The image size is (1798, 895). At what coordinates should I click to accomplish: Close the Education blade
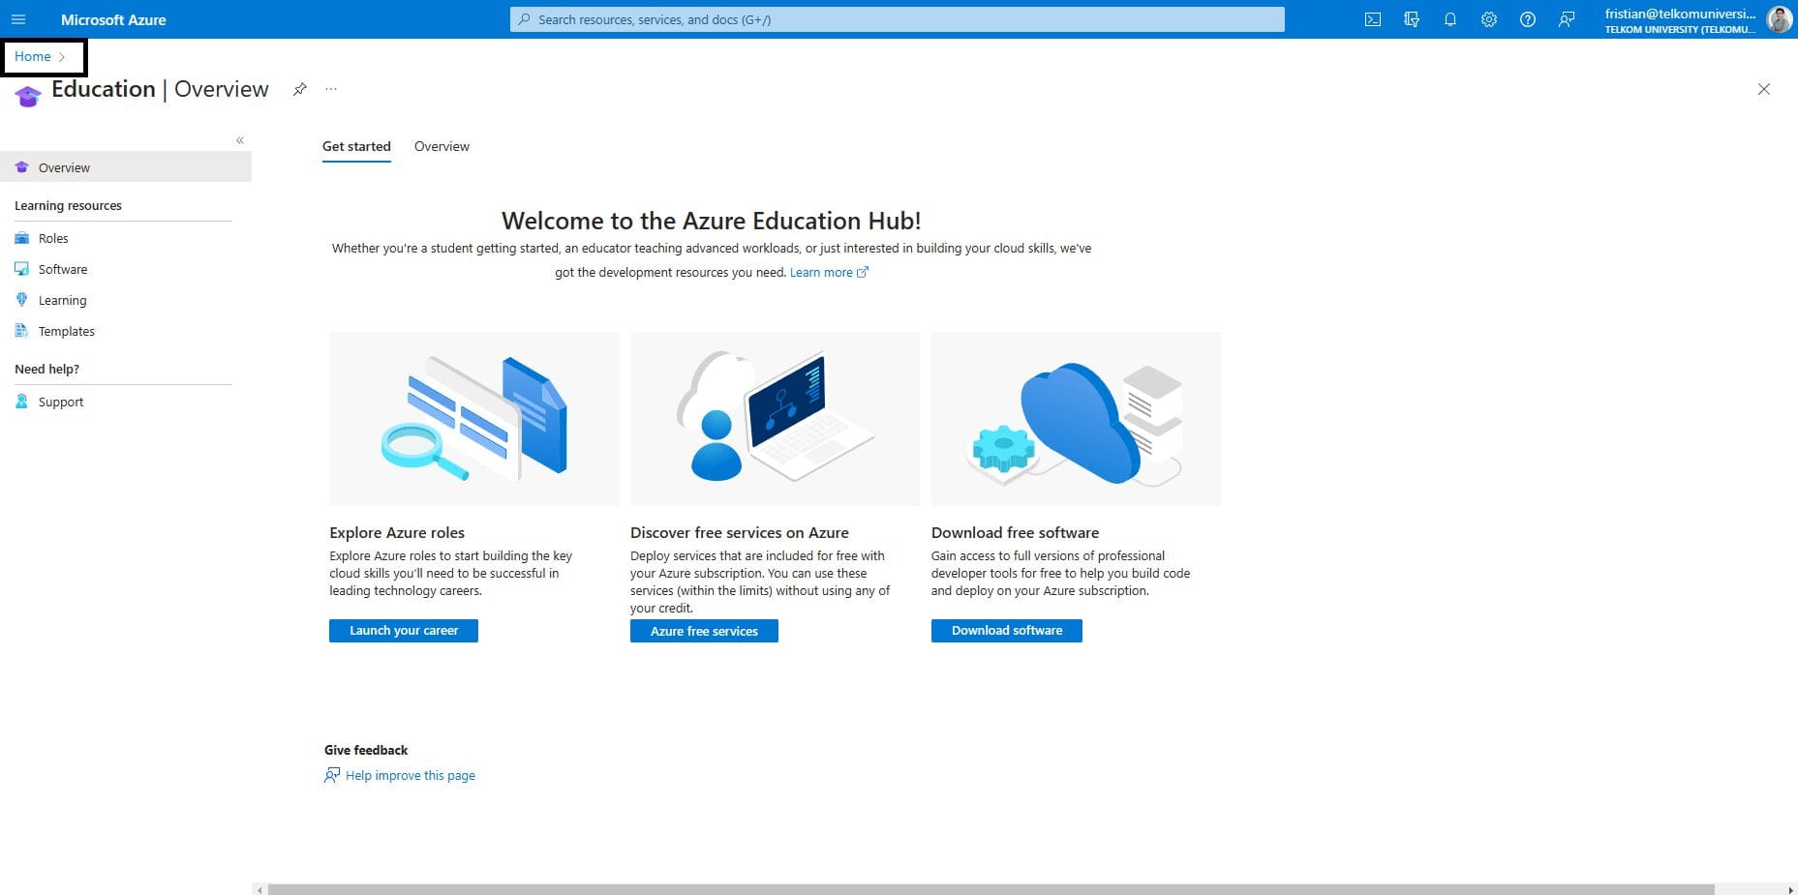[x=1763, y=89]
